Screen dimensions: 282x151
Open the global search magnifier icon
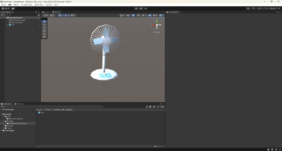click(x=253, y=9)
